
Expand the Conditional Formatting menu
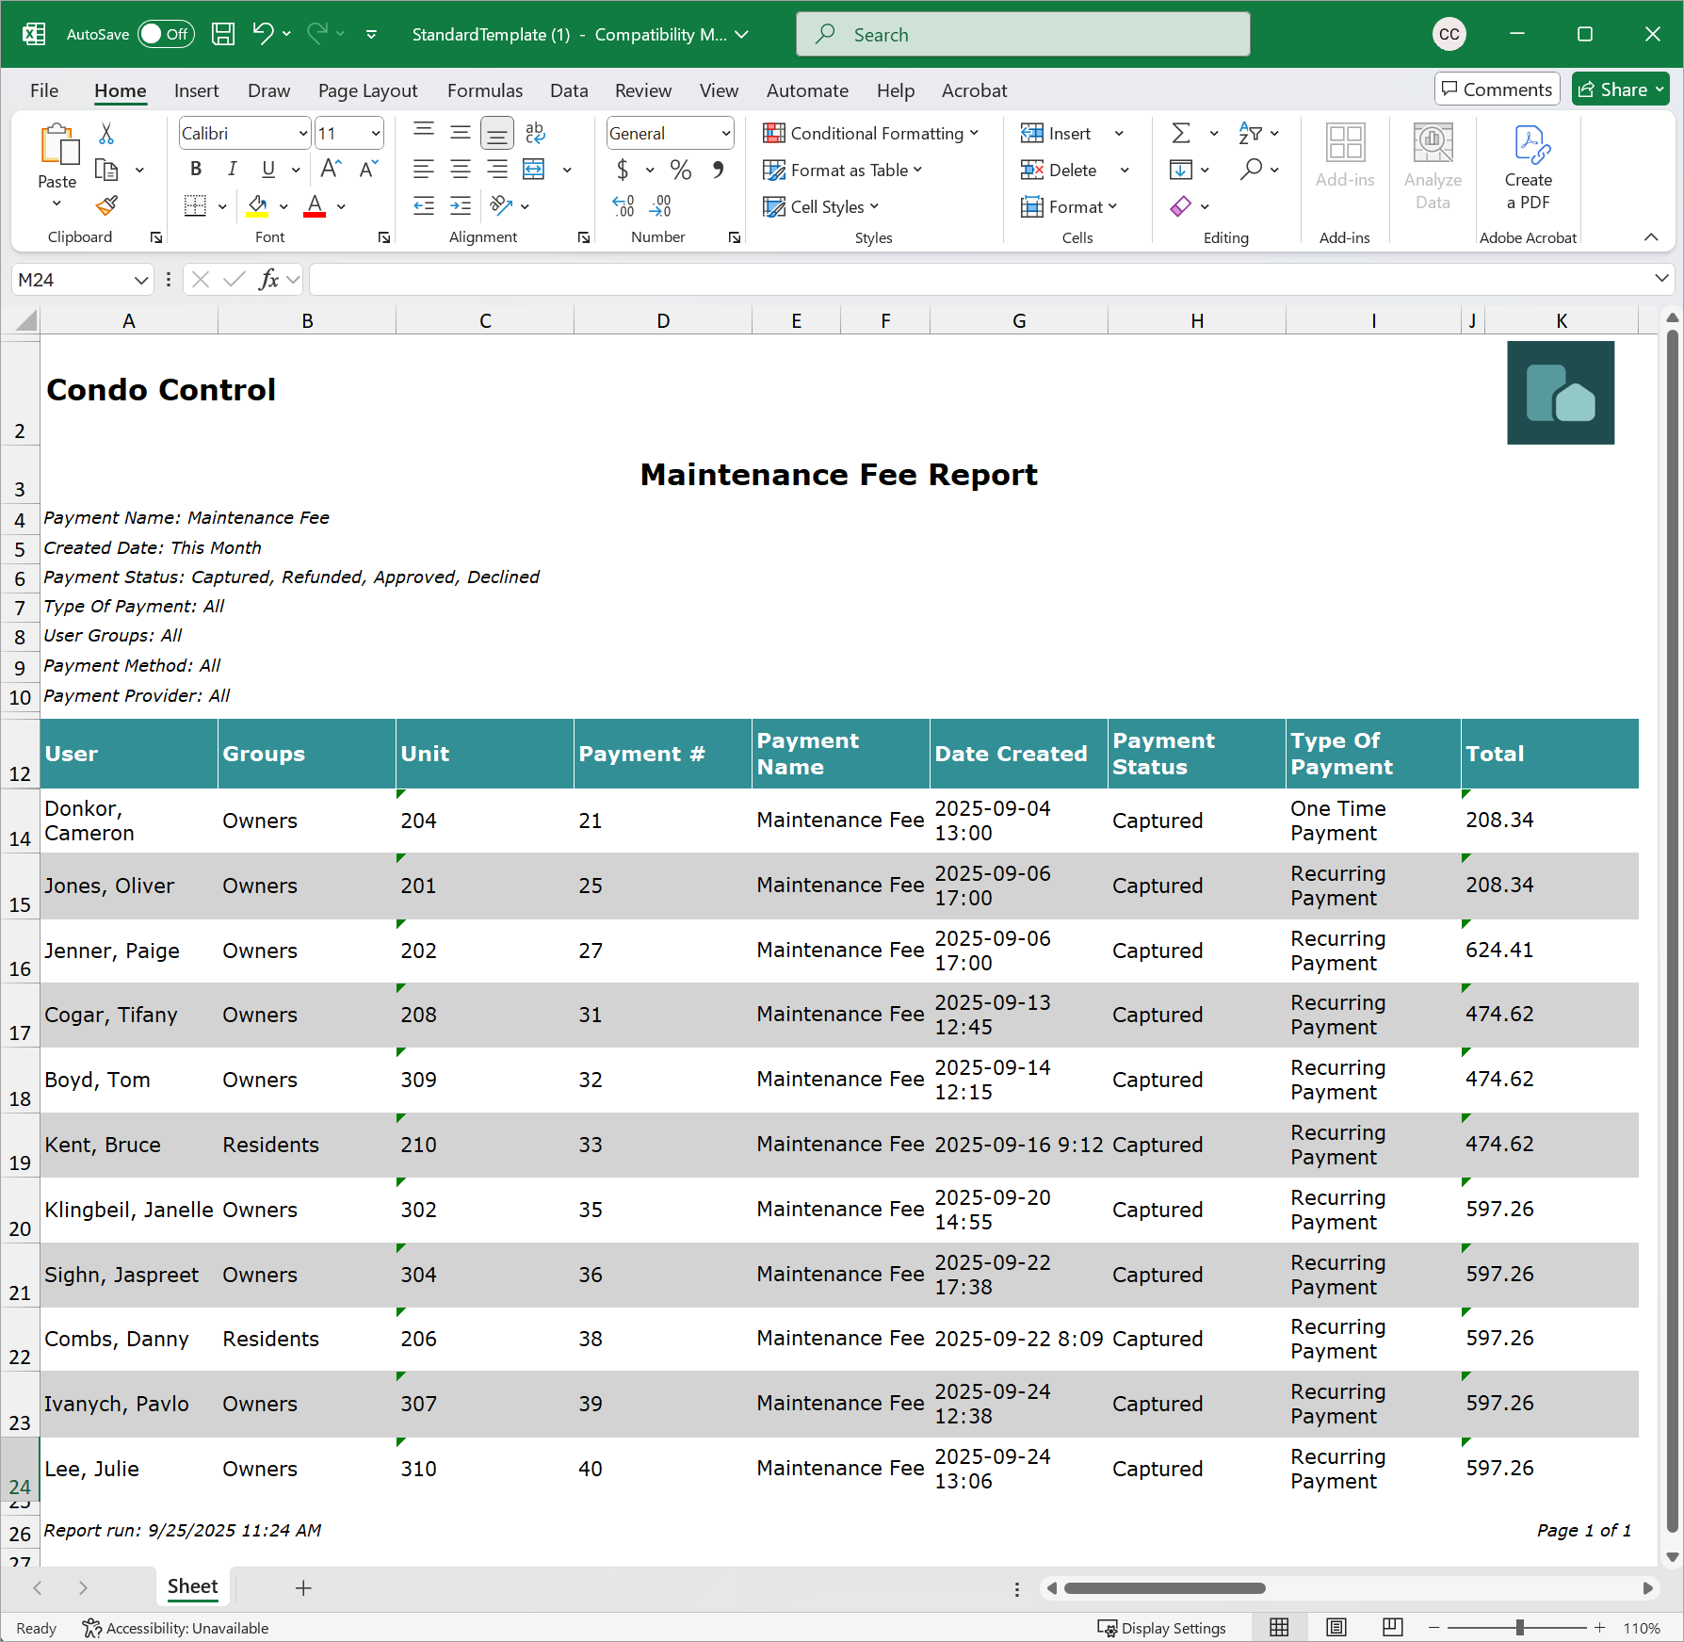click(x=871, y=133)
